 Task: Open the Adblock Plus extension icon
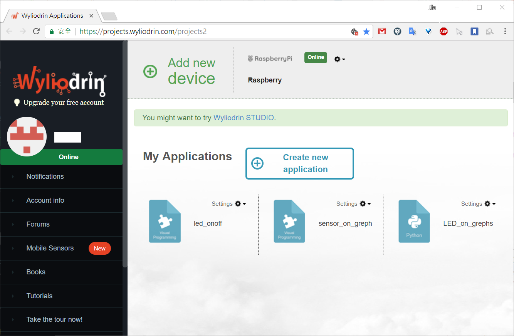click(x=443, y=32)
